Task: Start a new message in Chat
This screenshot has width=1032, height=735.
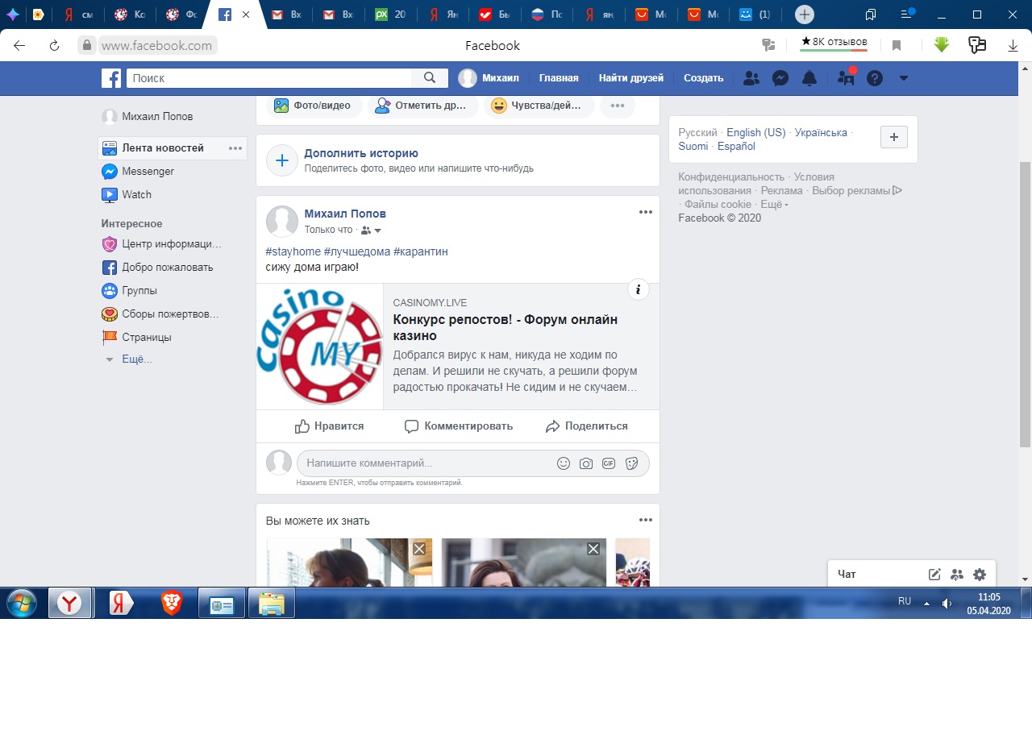Action: (934, 575)
